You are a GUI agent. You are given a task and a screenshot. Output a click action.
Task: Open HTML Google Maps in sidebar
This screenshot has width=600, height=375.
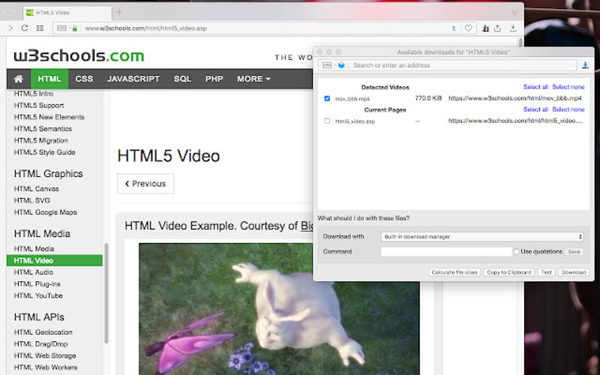tap(46, 212)
